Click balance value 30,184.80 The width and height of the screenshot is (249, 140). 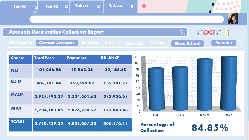[116, 69]
